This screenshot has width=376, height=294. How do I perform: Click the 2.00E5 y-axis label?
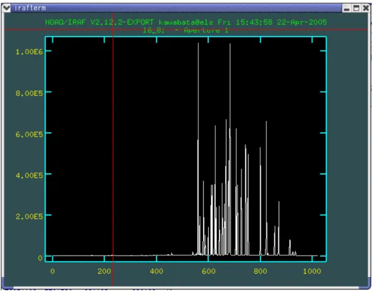pos(29,216)
